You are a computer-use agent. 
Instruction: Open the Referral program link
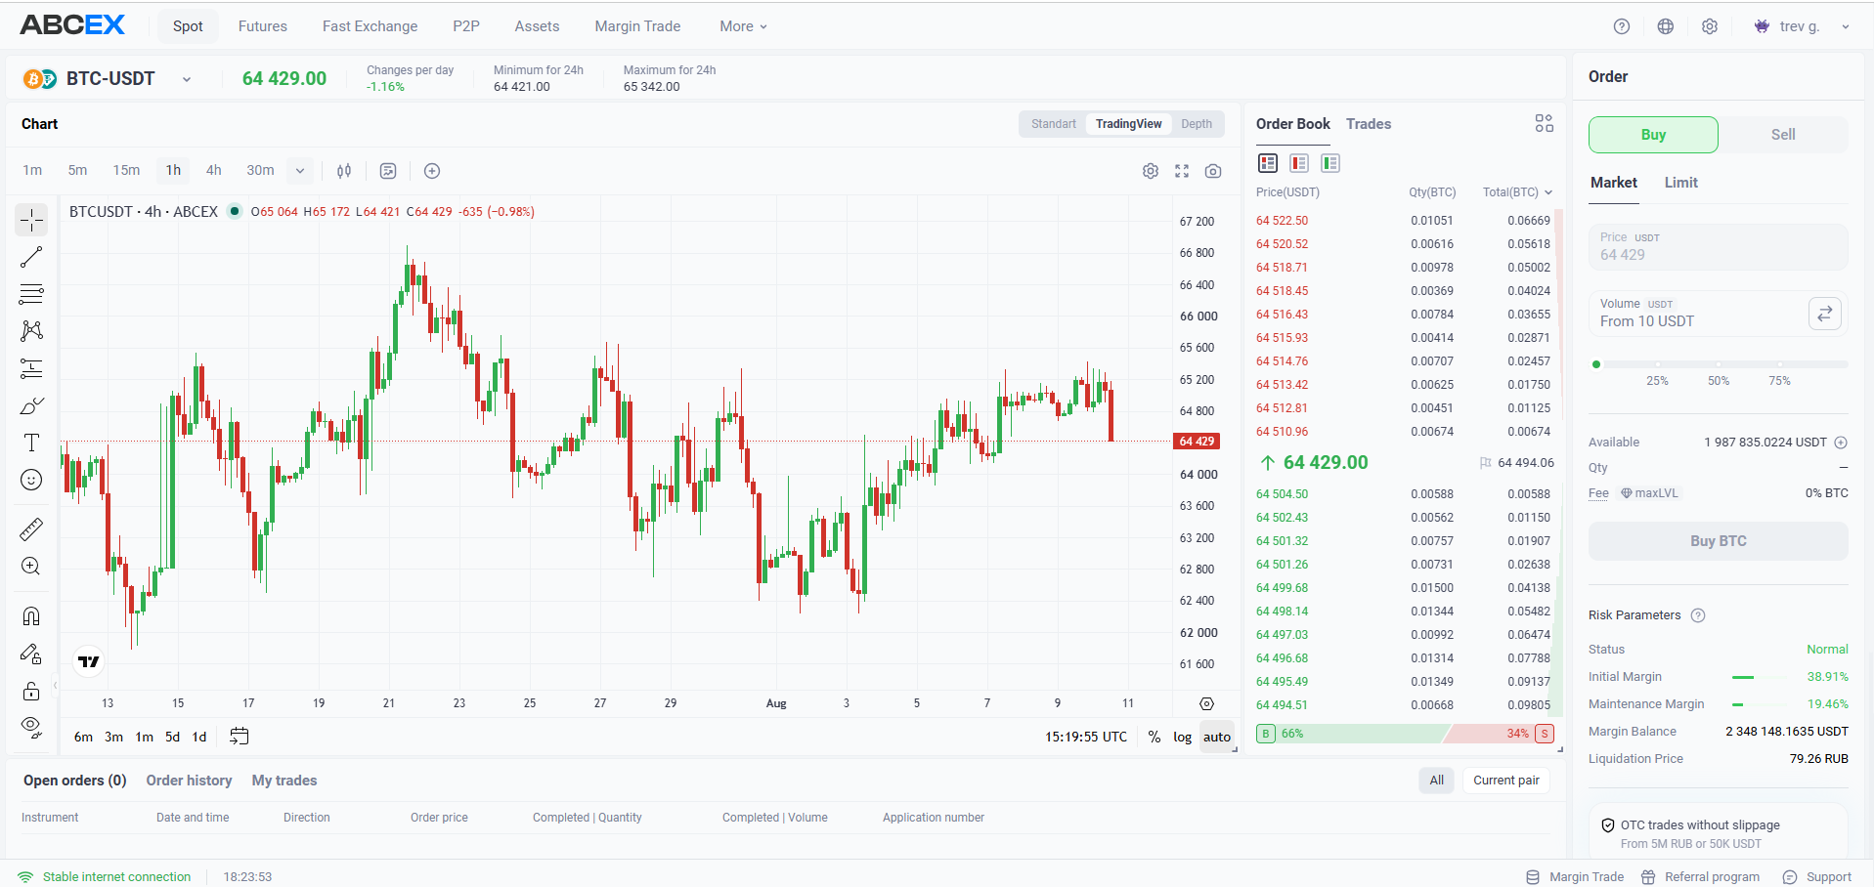click(1701, 877)
